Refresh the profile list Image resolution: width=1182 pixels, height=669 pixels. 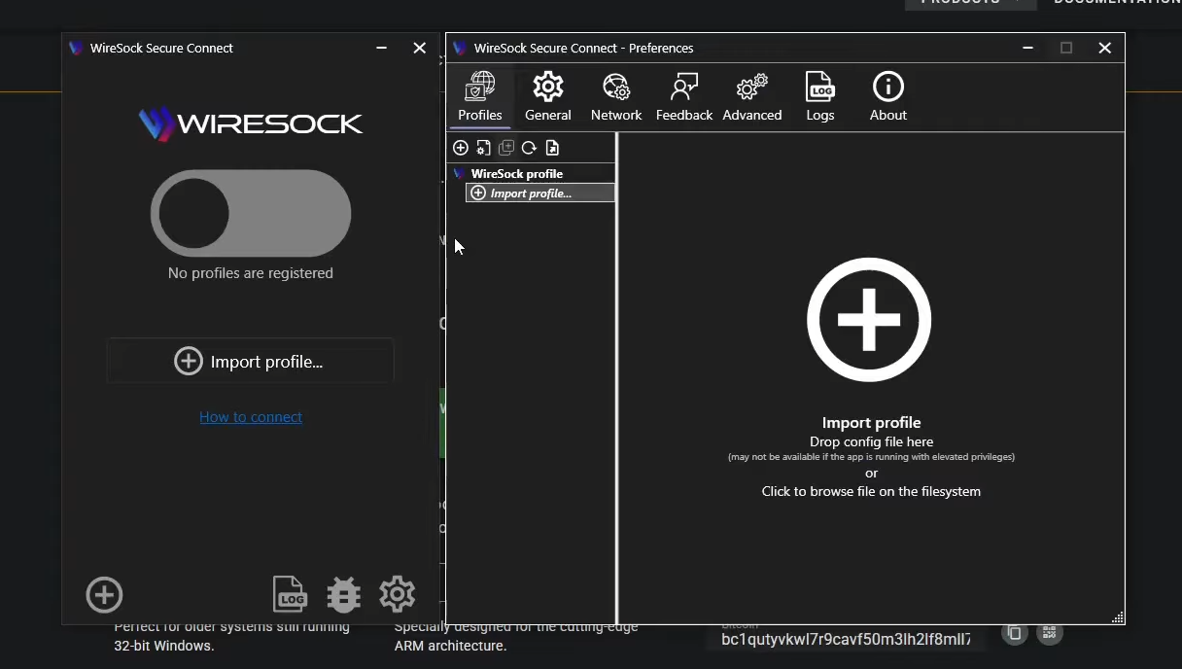point(529,147)
